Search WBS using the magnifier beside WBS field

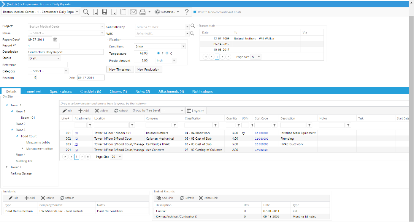pos(192,33)
